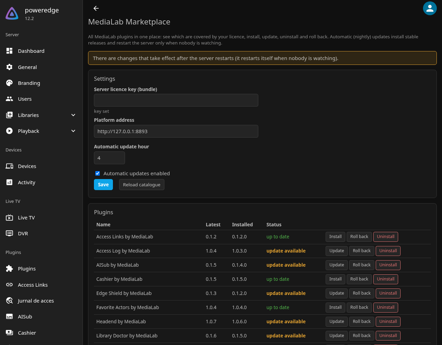Click Access Links 'up to date' status

[x=278, y=237]
